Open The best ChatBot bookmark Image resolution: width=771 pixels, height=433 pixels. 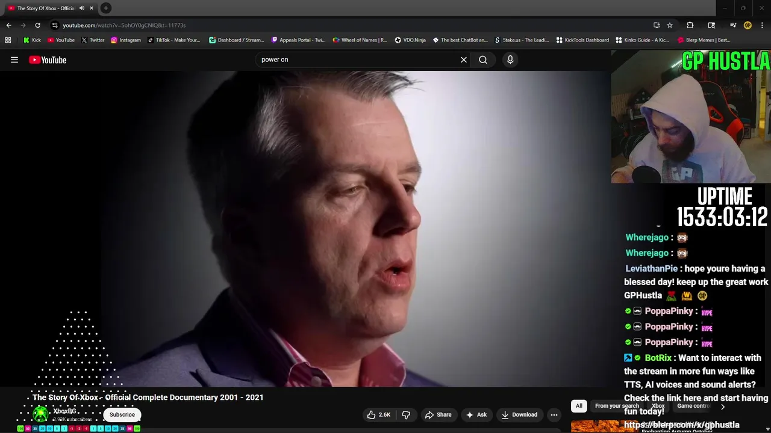tap(460, 40)
